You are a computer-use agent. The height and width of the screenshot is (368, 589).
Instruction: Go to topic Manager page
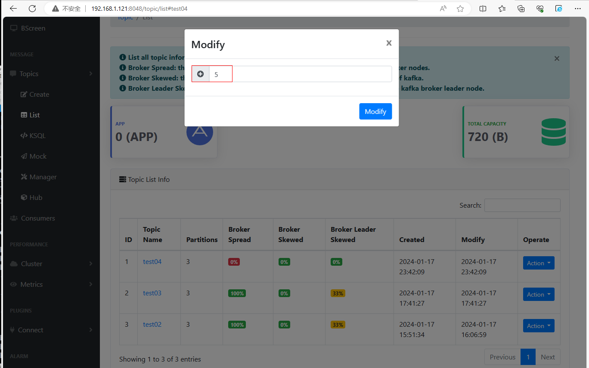pyautogui.click(x=43, y=177)
